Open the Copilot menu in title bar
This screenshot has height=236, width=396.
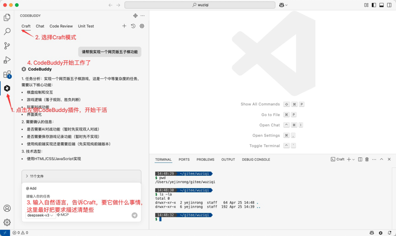click(283, 5)
